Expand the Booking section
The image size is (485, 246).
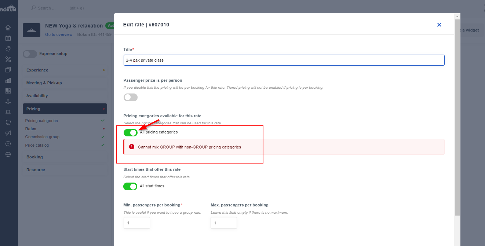coord(65,157)
